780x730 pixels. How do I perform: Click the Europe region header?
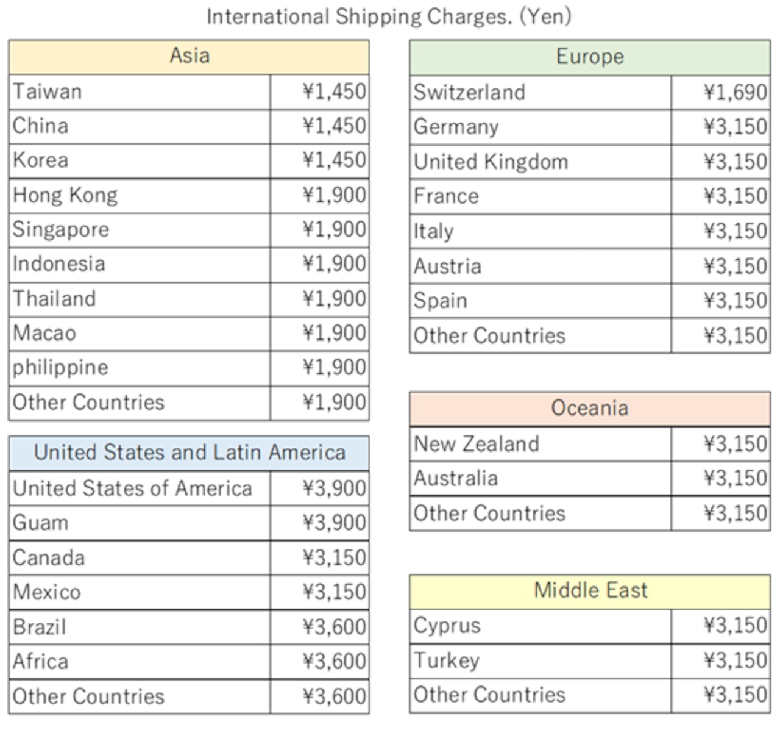click(589, 57)
